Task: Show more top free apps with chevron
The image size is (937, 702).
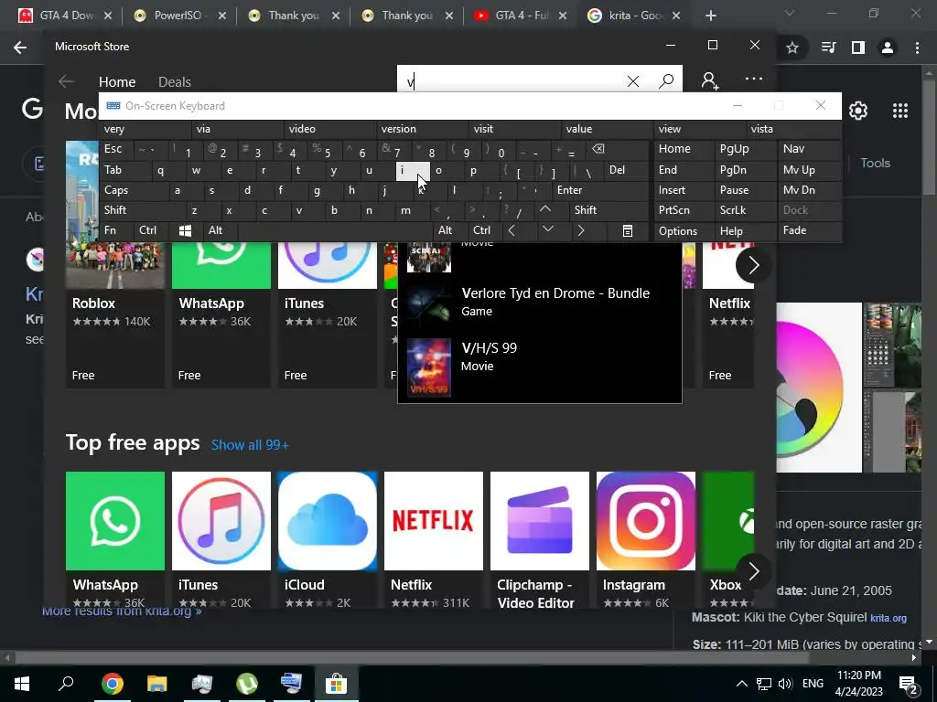Action: tap(753, 571)
